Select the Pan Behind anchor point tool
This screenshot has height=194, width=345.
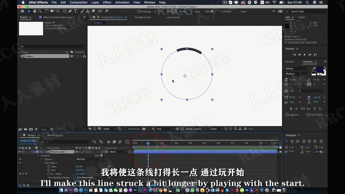[58, 11]
